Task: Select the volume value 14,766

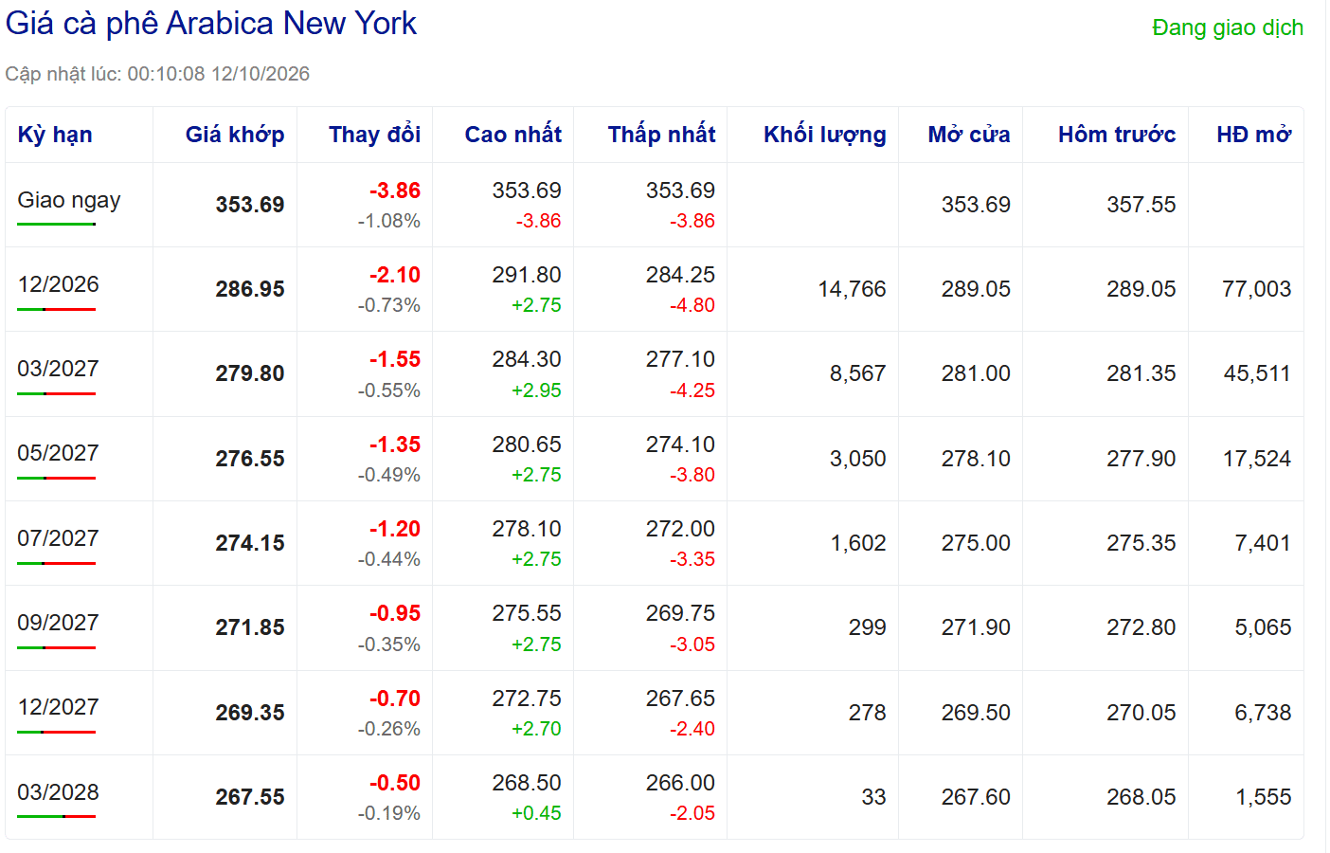Action: [x=853, y=289]
